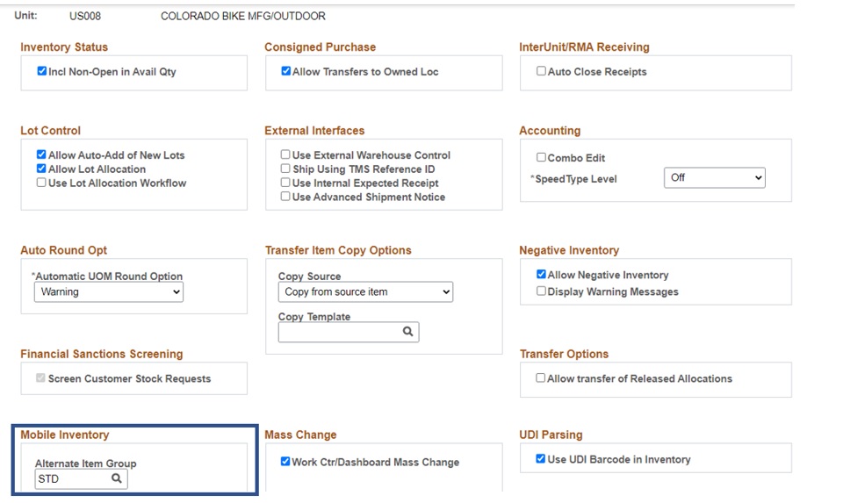
Task: Tick Use Advanced Shipment Notice checkbox
Action: [x=285, y=198]
